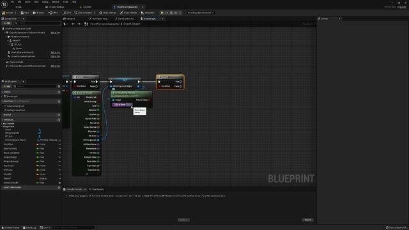The height and width of the screenshot is (230, 409).
Task: Select the Physics Handle component row
Action: point(16,62)
